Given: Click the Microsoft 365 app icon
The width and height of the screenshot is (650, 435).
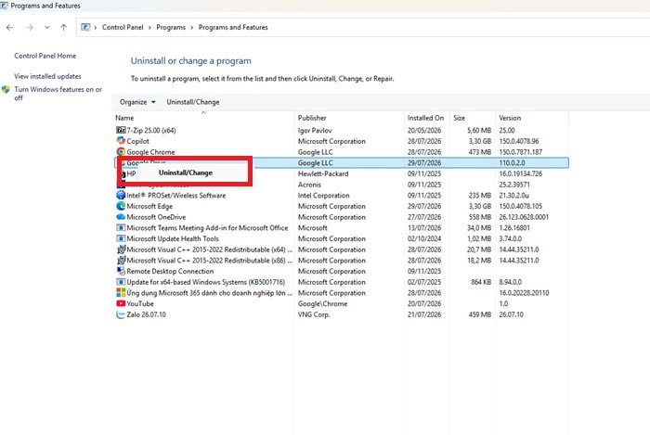Looking at the screenshot, I should (x=121, y=292).
